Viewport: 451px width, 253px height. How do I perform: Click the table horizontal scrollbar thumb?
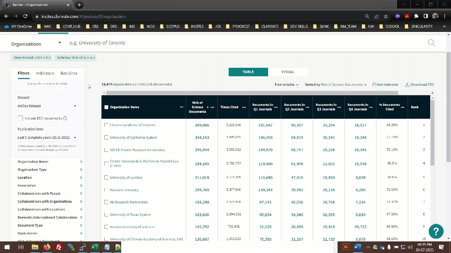[252, 93]
